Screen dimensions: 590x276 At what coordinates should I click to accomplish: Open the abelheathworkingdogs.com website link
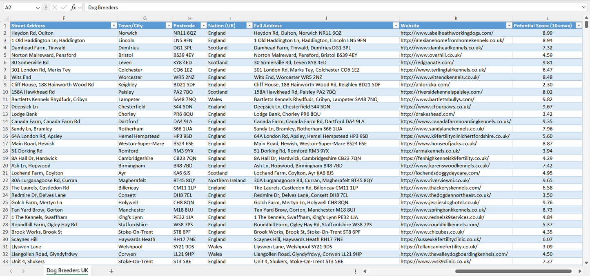click(447, 33)
